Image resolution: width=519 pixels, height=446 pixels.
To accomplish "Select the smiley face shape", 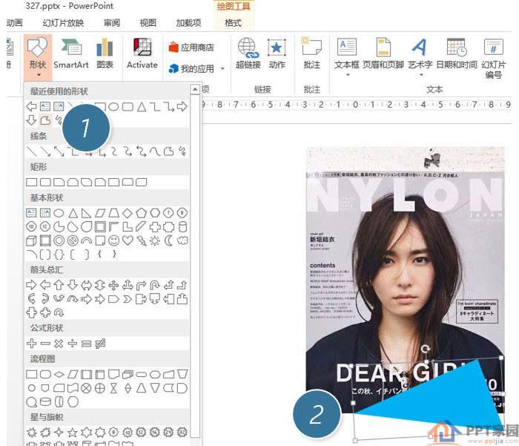I will point(114,240).
